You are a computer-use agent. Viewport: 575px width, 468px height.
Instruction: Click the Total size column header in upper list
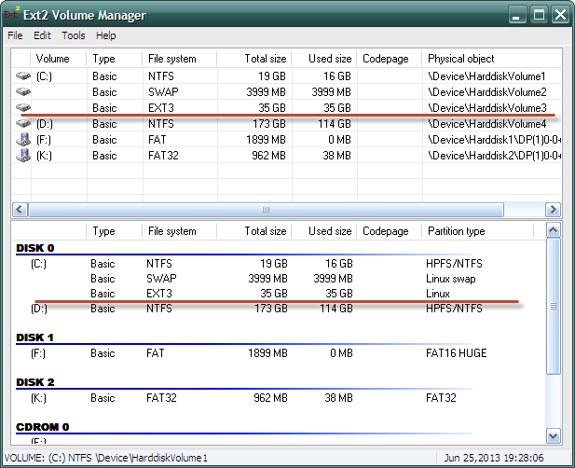coord(265,59)
